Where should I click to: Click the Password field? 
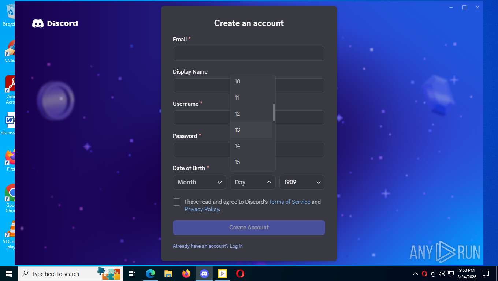click(249, 150)
